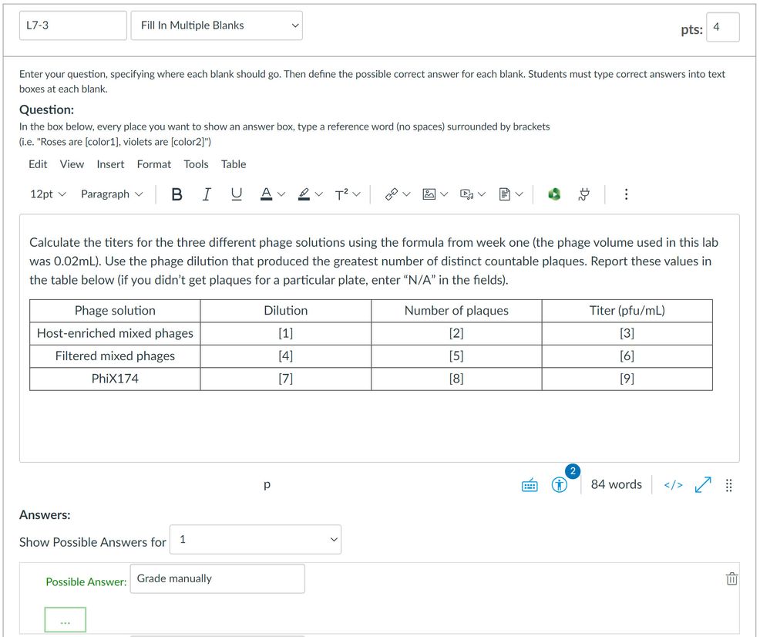This screenshot has width=770, height=637.
Task: Toggle bold formatting in the editor toolbar
Action: [177, 194]
